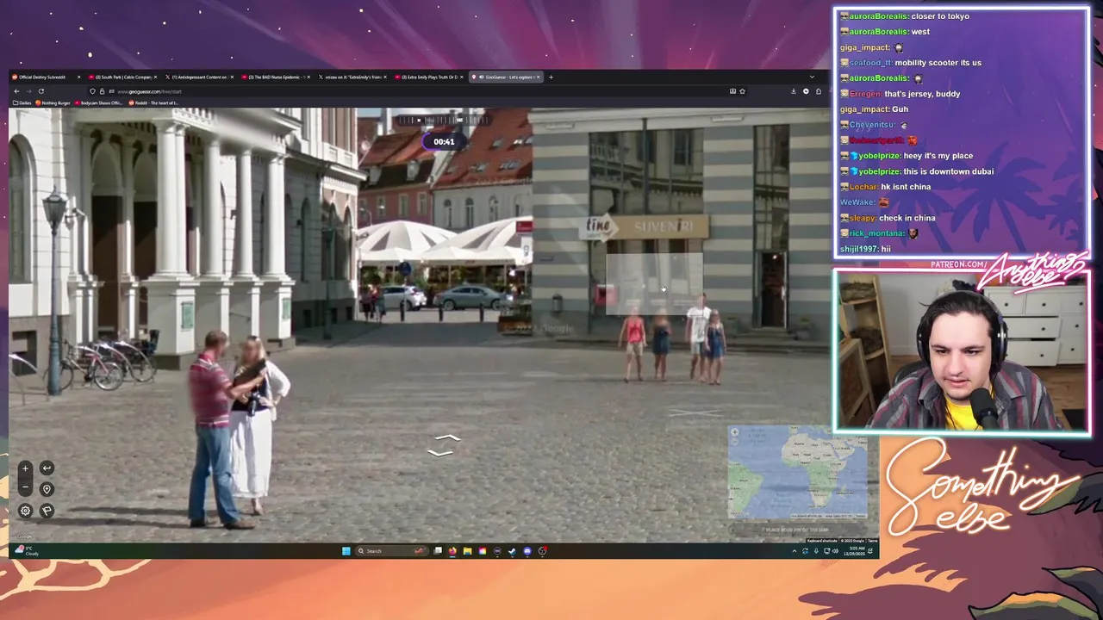Open the Reddit bookmark
1103x620 pixels.
pyautogui.click(x=154, y=102)
